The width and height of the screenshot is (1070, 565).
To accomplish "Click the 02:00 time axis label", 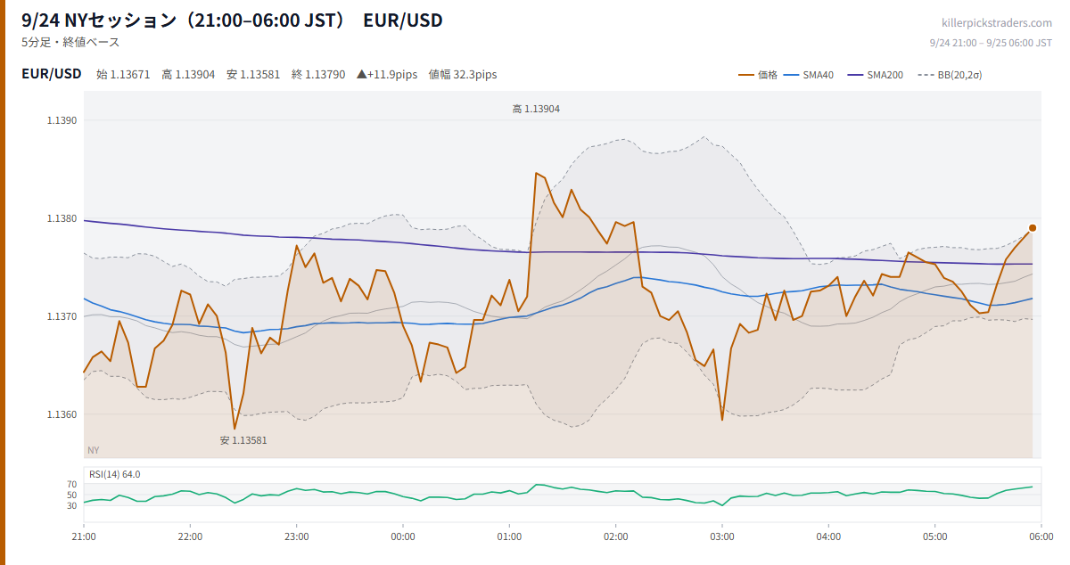I will click(616, 536).
